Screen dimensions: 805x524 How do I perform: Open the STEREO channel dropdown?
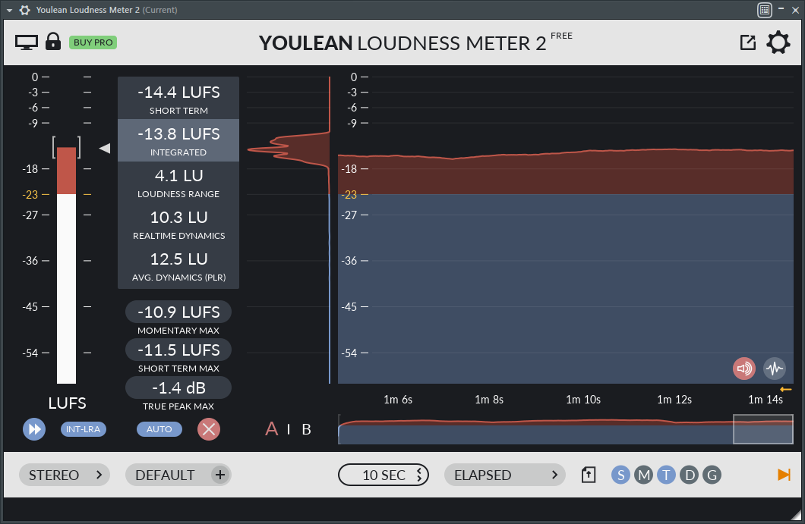pos(65,475)
